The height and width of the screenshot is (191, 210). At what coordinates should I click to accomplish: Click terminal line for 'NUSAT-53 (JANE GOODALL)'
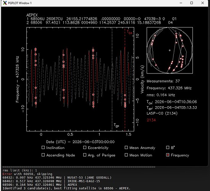(x=57, y=178)
